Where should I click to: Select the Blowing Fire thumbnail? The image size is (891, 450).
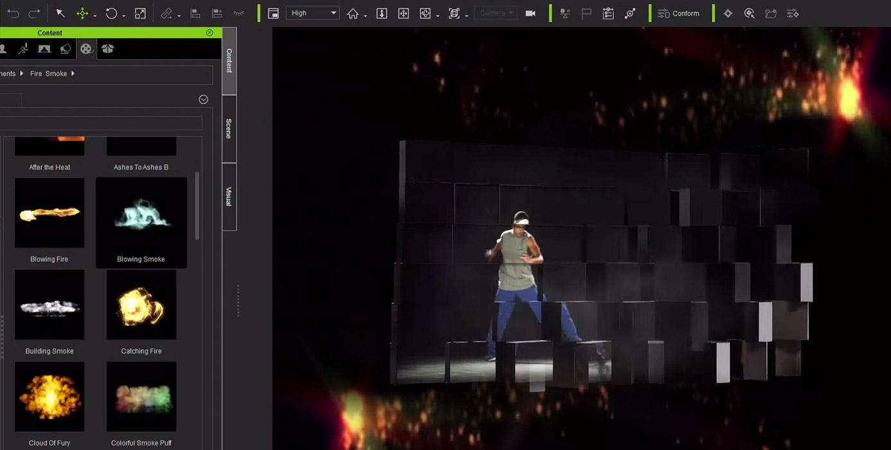50,213
